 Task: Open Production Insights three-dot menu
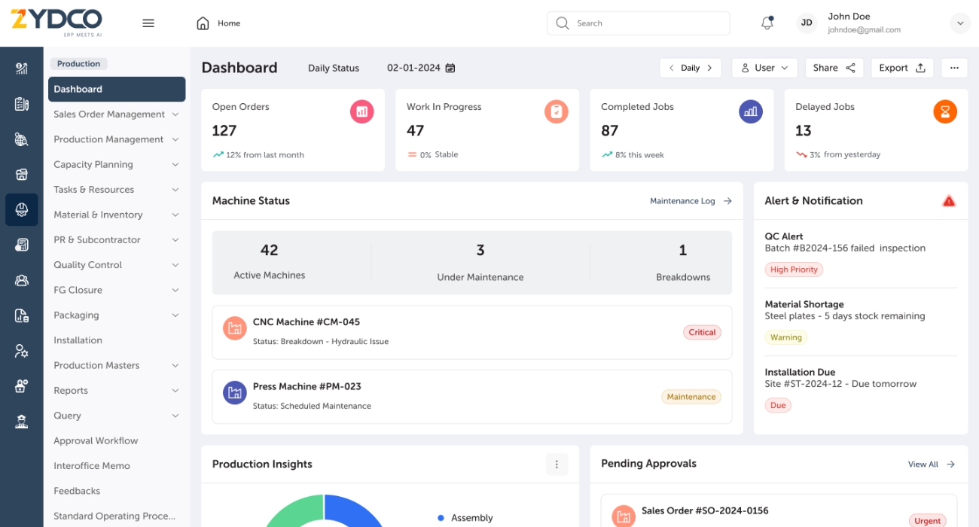click(x=557, y=465)
